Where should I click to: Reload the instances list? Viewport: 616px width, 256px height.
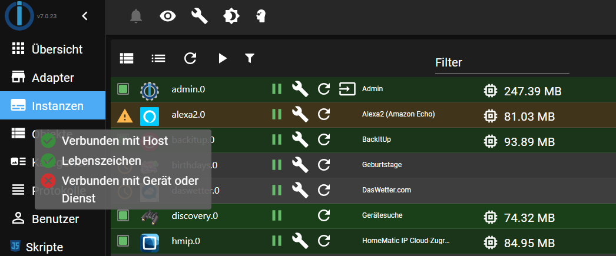click(190, 58)
